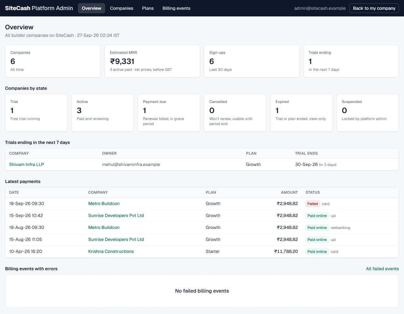Click the mehul@shivaminfra.example owner email
The image size is (404, 314).
[x=131, y=164]
